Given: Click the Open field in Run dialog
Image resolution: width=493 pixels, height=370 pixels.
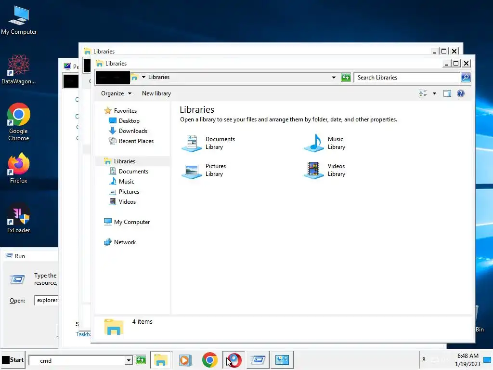Looking at the screenshot, I should (x=46, y=301).
